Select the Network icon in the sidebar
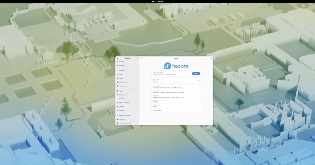The width and height of the screenshot is (315, 165). (x=117, y=62)
